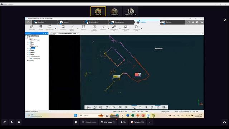Image resolution: width=229 pixels, height=129 pixels.
Task: Collapse the Scans tree node
Action: [x=26, y=38]
